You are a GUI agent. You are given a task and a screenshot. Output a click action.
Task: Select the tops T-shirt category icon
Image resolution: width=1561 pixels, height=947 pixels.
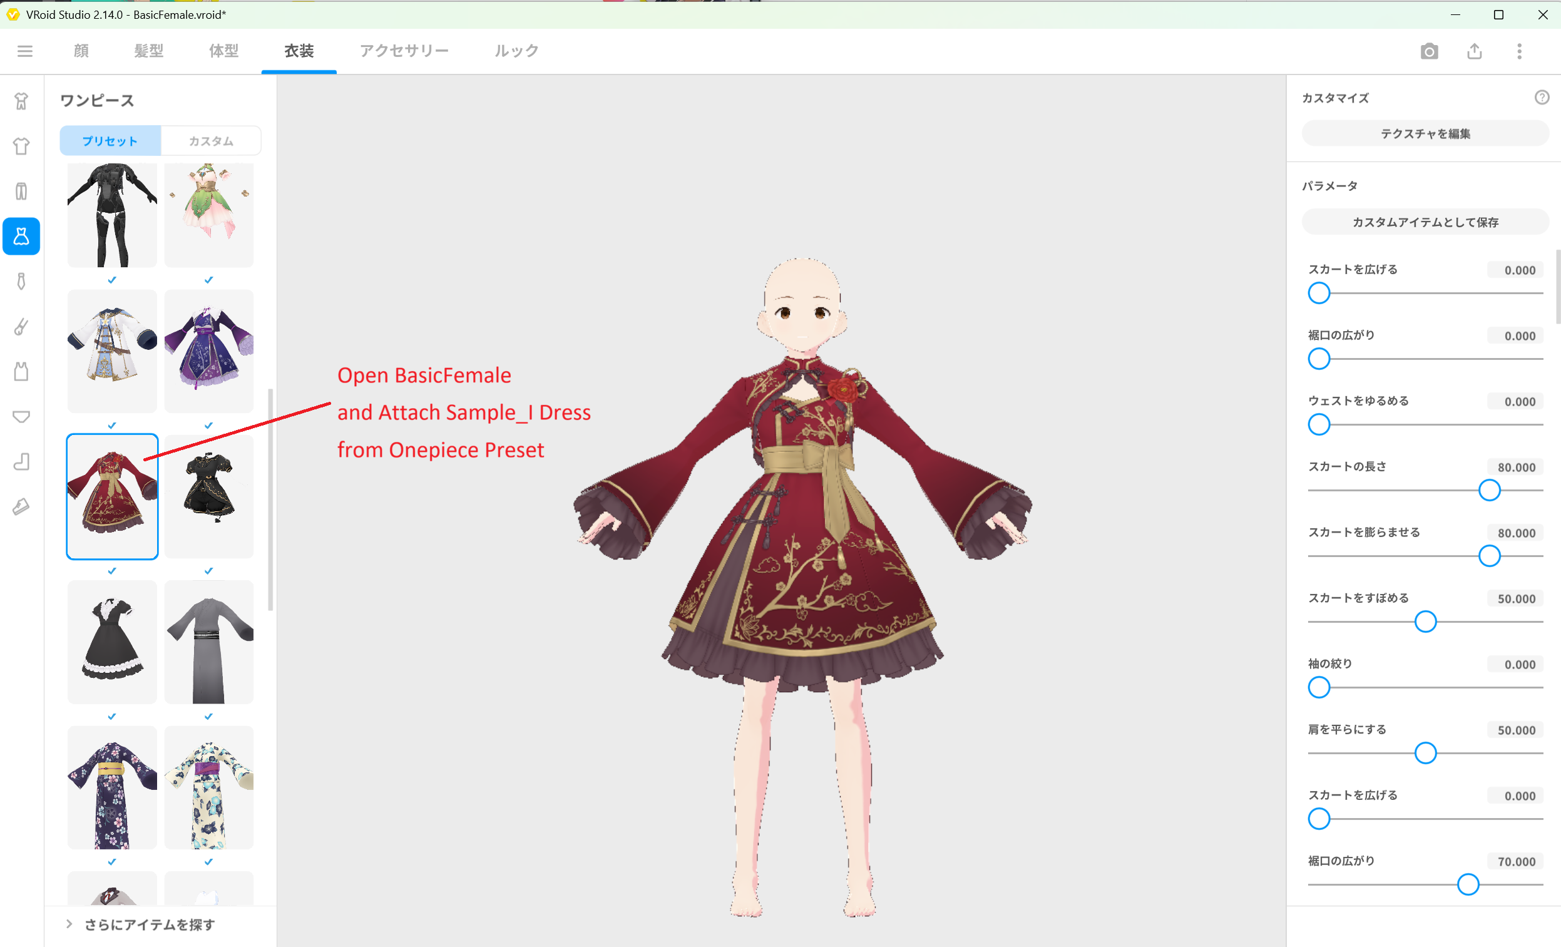21,146
